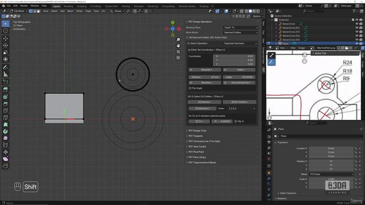Switch to the Modeling workspace tab
The width and height of the screenshot is (365, 205).
pyautogui.click(x=68, y=6)
